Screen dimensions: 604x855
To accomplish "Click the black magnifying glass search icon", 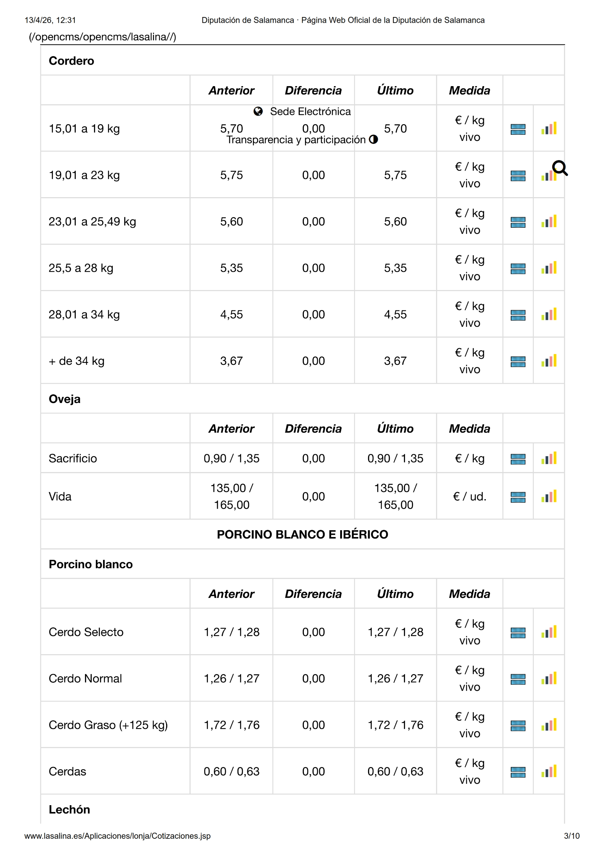I will click(x=559, y=168).
